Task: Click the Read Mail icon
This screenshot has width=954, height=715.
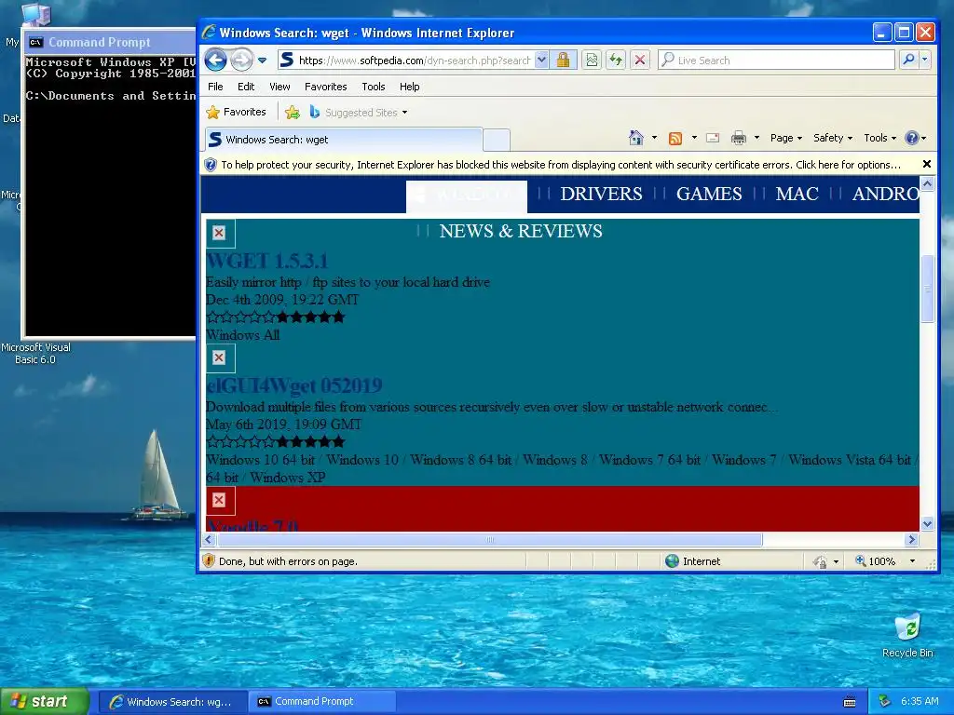Action: pos(713,138)
